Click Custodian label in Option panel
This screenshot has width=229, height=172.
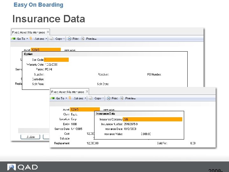(x=38, y=79)
